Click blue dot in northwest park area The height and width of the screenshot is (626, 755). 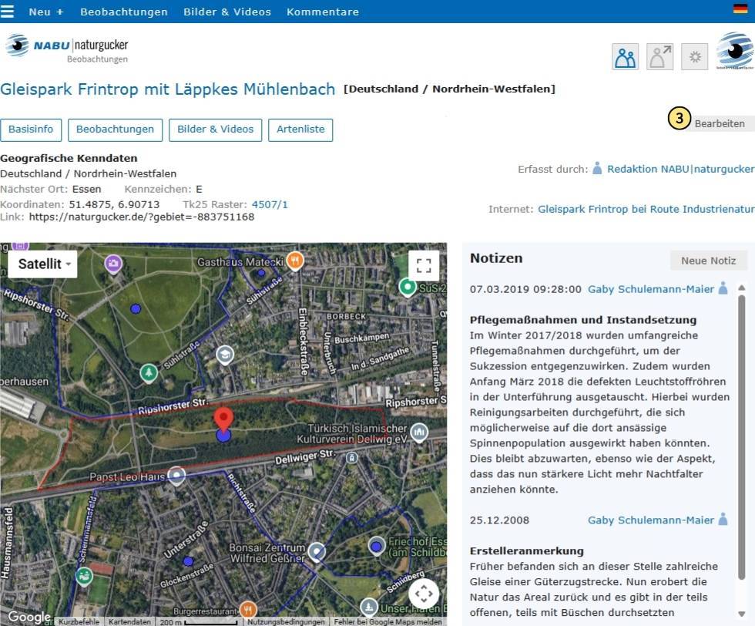coord(136,308)
